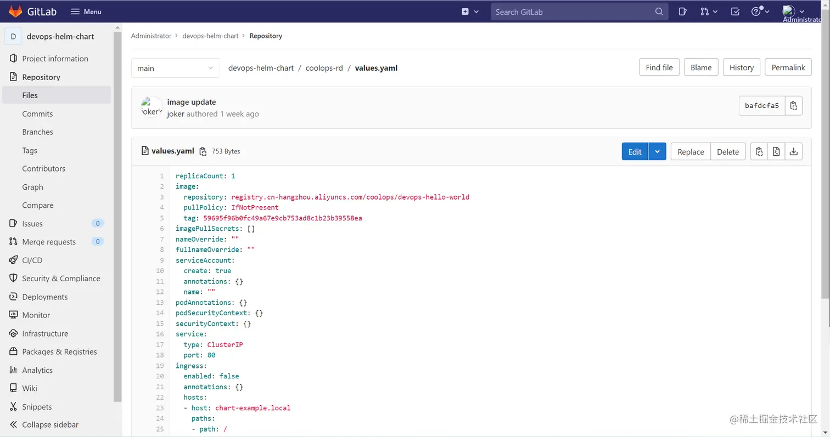Open the Menu hamburger button
830x437 pixels.
click(86, 12)
